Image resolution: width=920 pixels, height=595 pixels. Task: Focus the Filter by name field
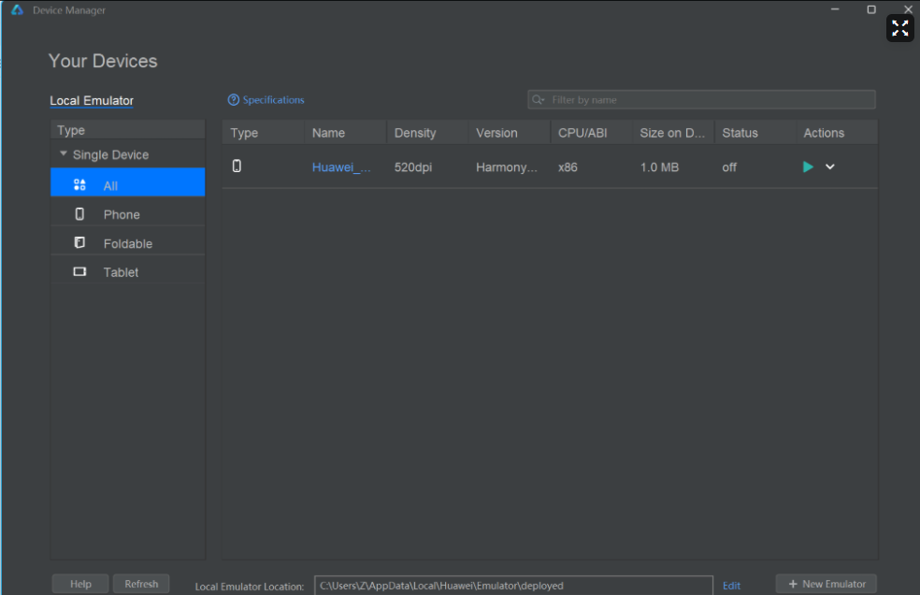click(x=702, y=100)
